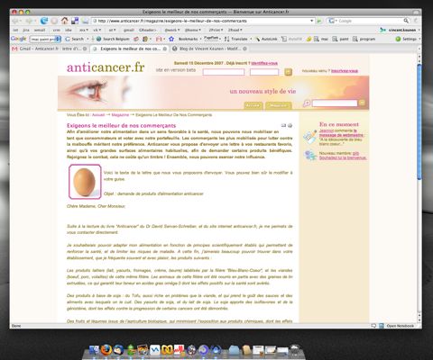Click the Google toolbar Gmail envelope icon
The width and height of the screenshot is (433, 360).
(159, 39)
